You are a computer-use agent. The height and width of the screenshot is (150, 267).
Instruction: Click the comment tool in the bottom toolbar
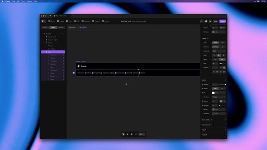(x=132, y=134)
